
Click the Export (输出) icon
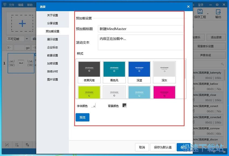(x=218, y=12)
